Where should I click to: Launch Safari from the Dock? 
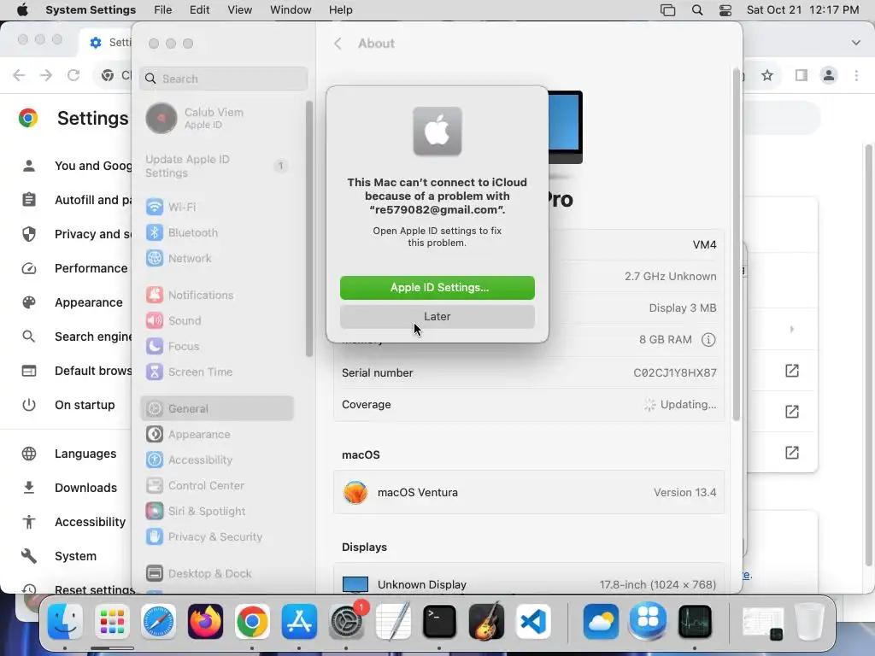point(158,622)
